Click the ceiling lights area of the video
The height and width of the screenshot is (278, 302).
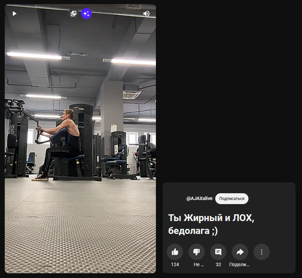coord(80,58)
